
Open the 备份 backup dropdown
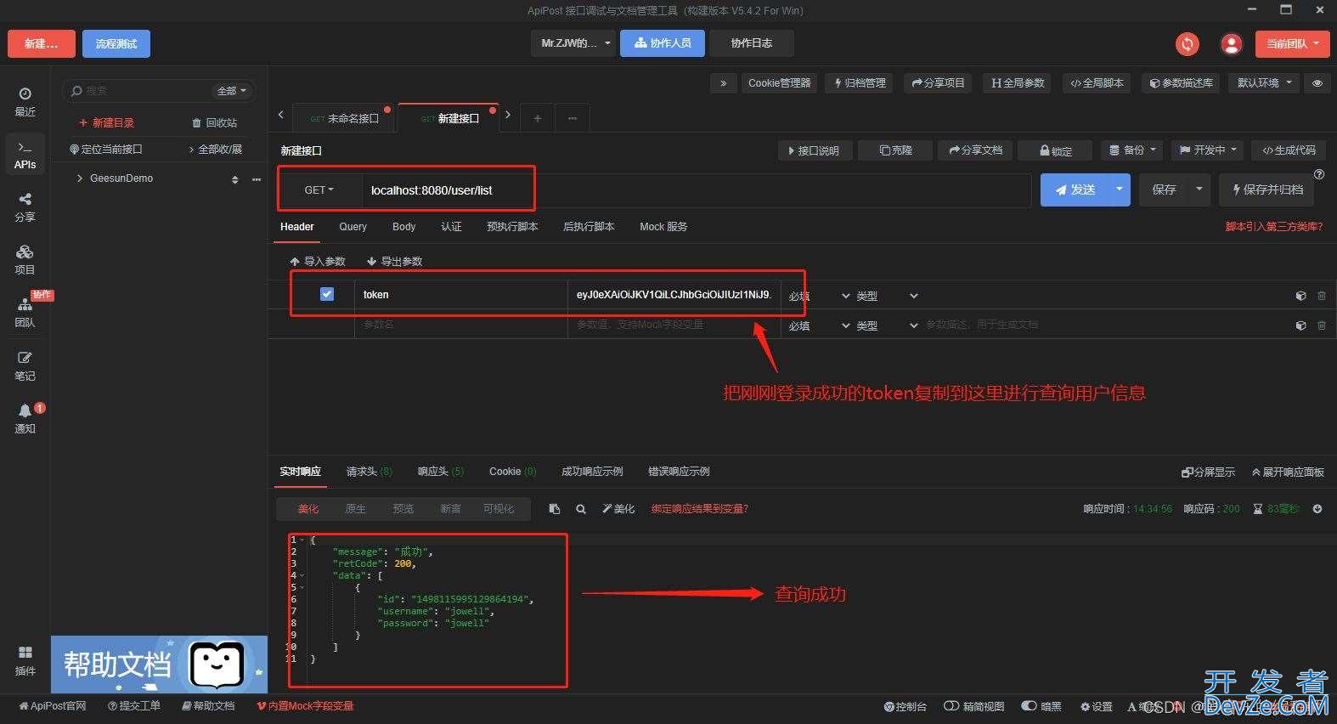pos(1132,150)
